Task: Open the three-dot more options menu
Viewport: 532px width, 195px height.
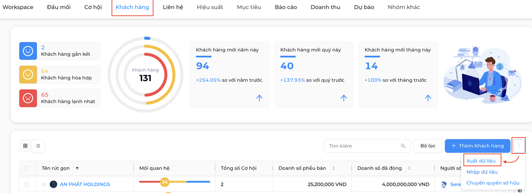Action: click(x=519, y=146)
